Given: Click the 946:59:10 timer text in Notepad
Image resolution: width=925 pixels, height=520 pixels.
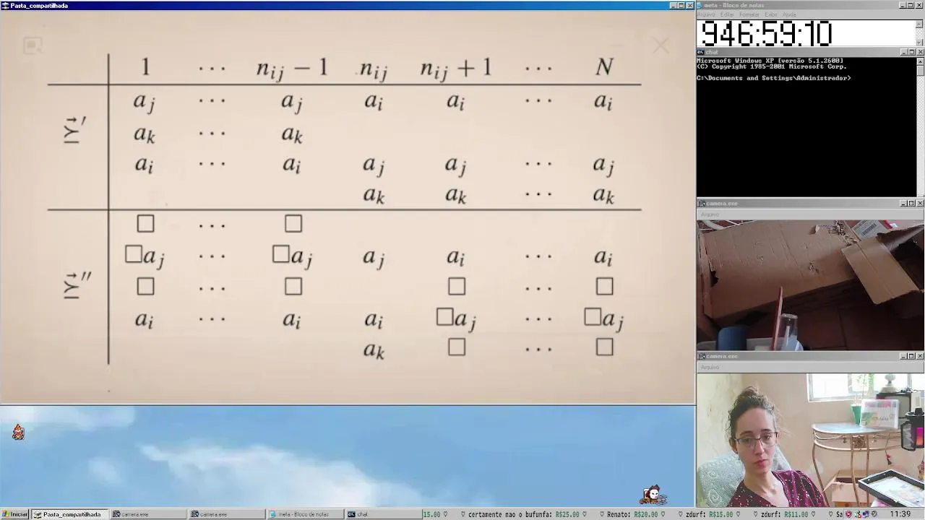Looking at the screenshot, I should click(x=766, y=33).
